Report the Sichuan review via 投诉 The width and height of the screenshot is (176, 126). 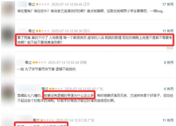tap(170, 48)
